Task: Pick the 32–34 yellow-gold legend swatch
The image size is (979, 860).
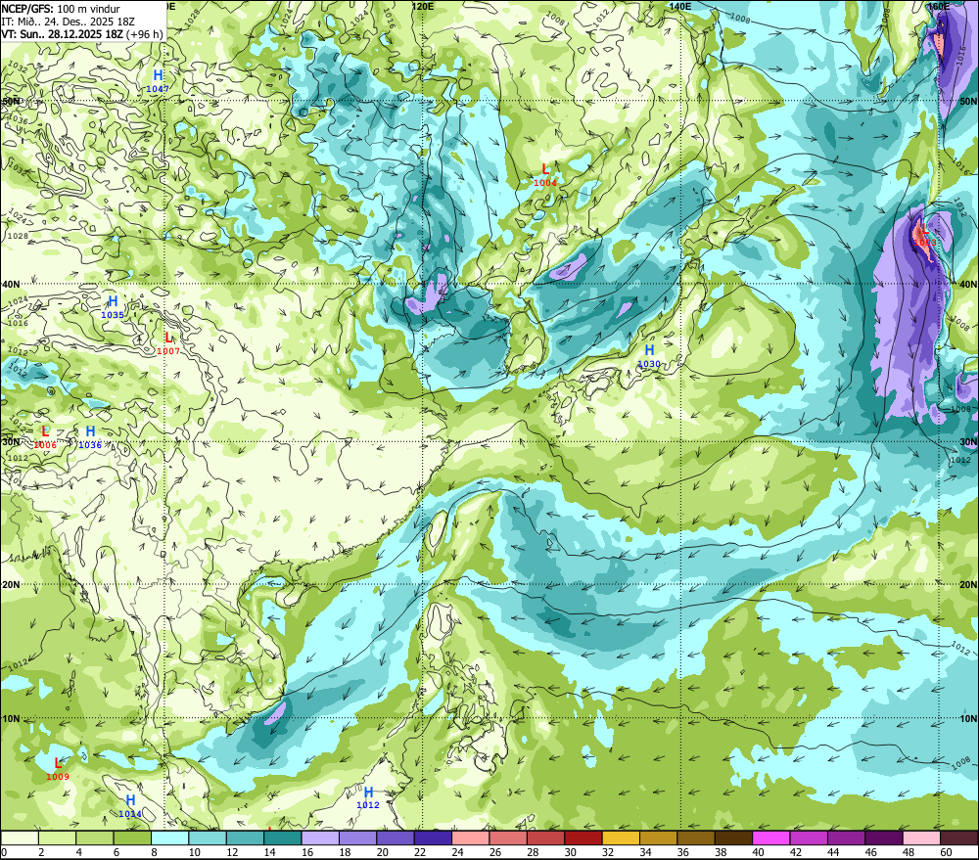Action: pos(621,838)
